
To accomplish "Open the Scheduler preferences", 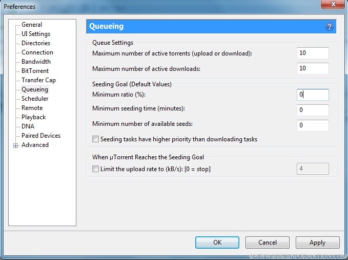I will (35, 99).
